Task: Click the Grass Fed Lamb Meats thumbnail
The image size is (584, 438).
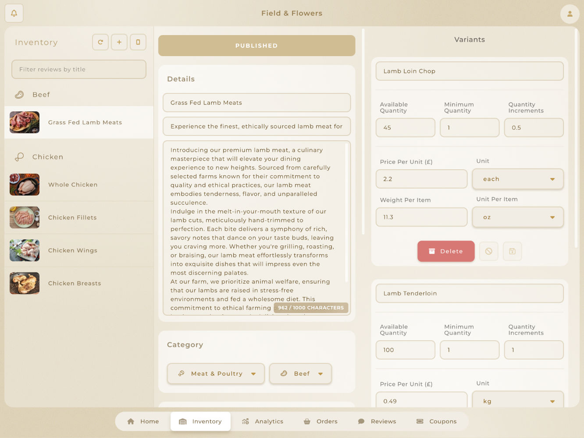Action: pyautogui.click(x=25, y=122)
